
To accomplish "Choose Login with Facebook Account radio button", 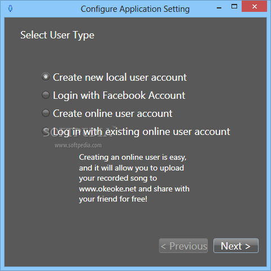I will 46,95.
